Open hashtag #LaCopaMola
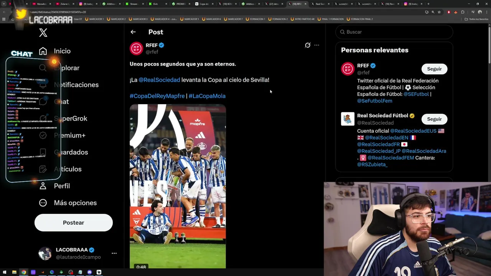The image size is (491, 276). pyautogui.click(x=207, y=96)
